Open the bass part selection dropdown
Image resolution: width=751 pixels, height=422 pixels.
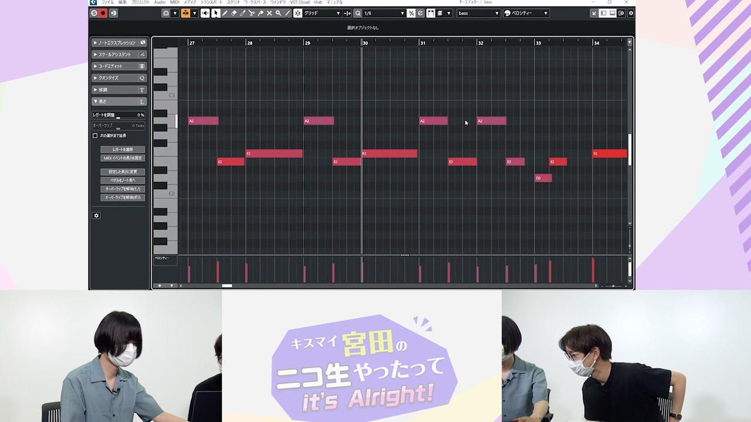(478, 13)
